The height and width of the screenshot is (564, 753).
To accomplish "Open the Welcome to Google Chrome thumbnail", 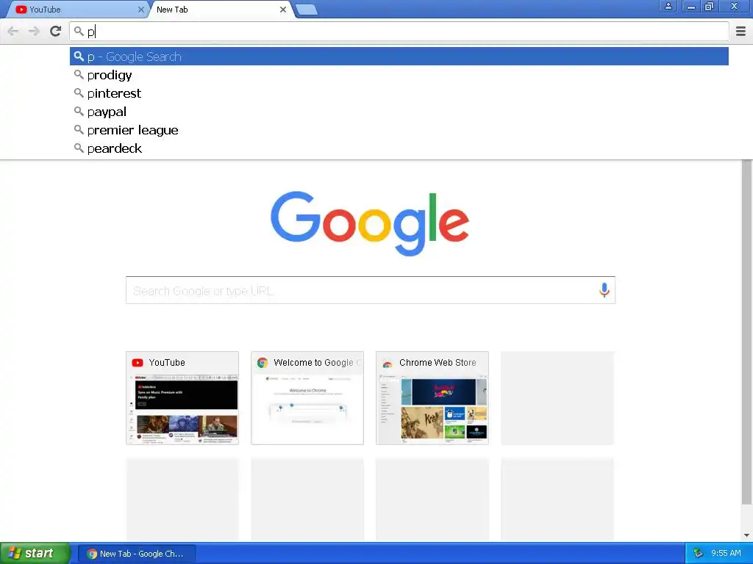I will point(307,397).
